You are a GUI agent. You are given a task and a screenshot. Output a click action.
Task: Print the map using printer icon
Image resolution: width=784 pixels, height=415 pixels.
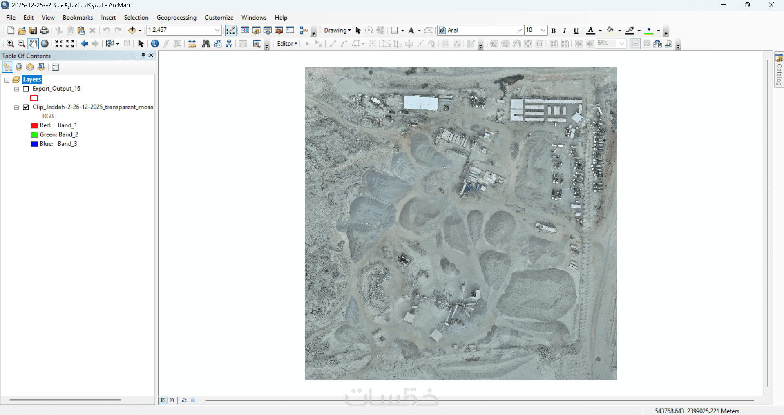45,30
